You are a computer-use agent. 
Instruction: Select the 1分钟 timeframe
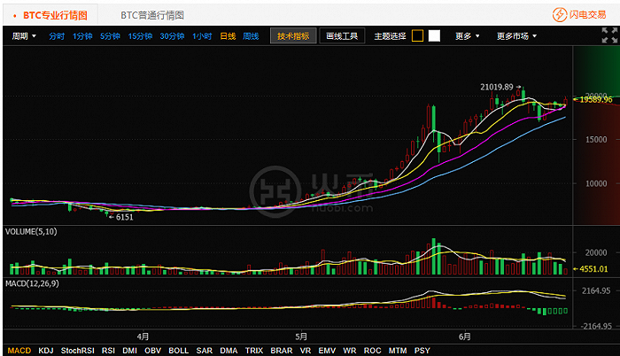pos(82,36)
